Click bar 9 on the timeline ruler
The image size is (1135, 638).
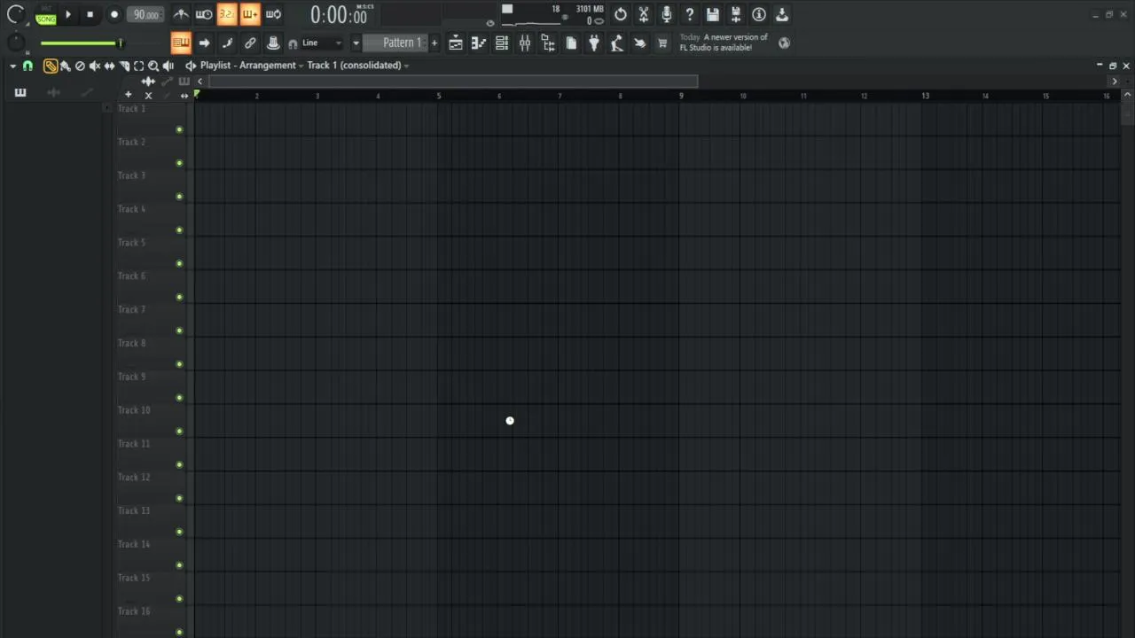(x=681, y=96)
